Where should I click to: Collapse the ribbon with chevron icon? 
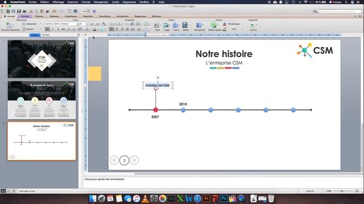[x=355, y=16]
